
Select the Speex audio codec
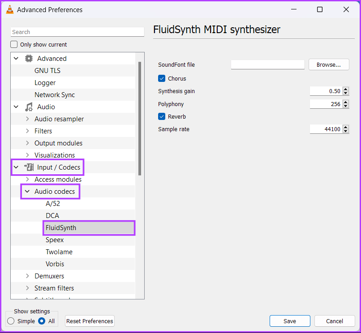coord(55,240)
